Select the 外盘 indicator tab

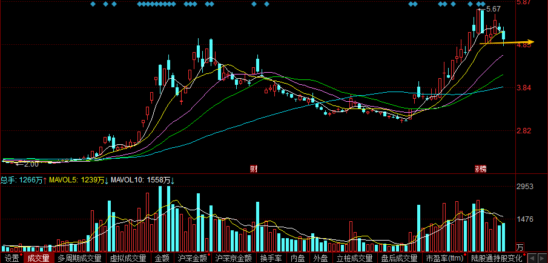(x=320, y=258)
